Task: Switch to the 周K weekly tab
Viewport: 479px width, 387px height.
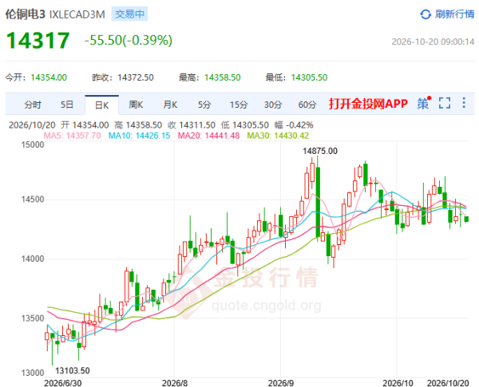Action: [136, 105]
